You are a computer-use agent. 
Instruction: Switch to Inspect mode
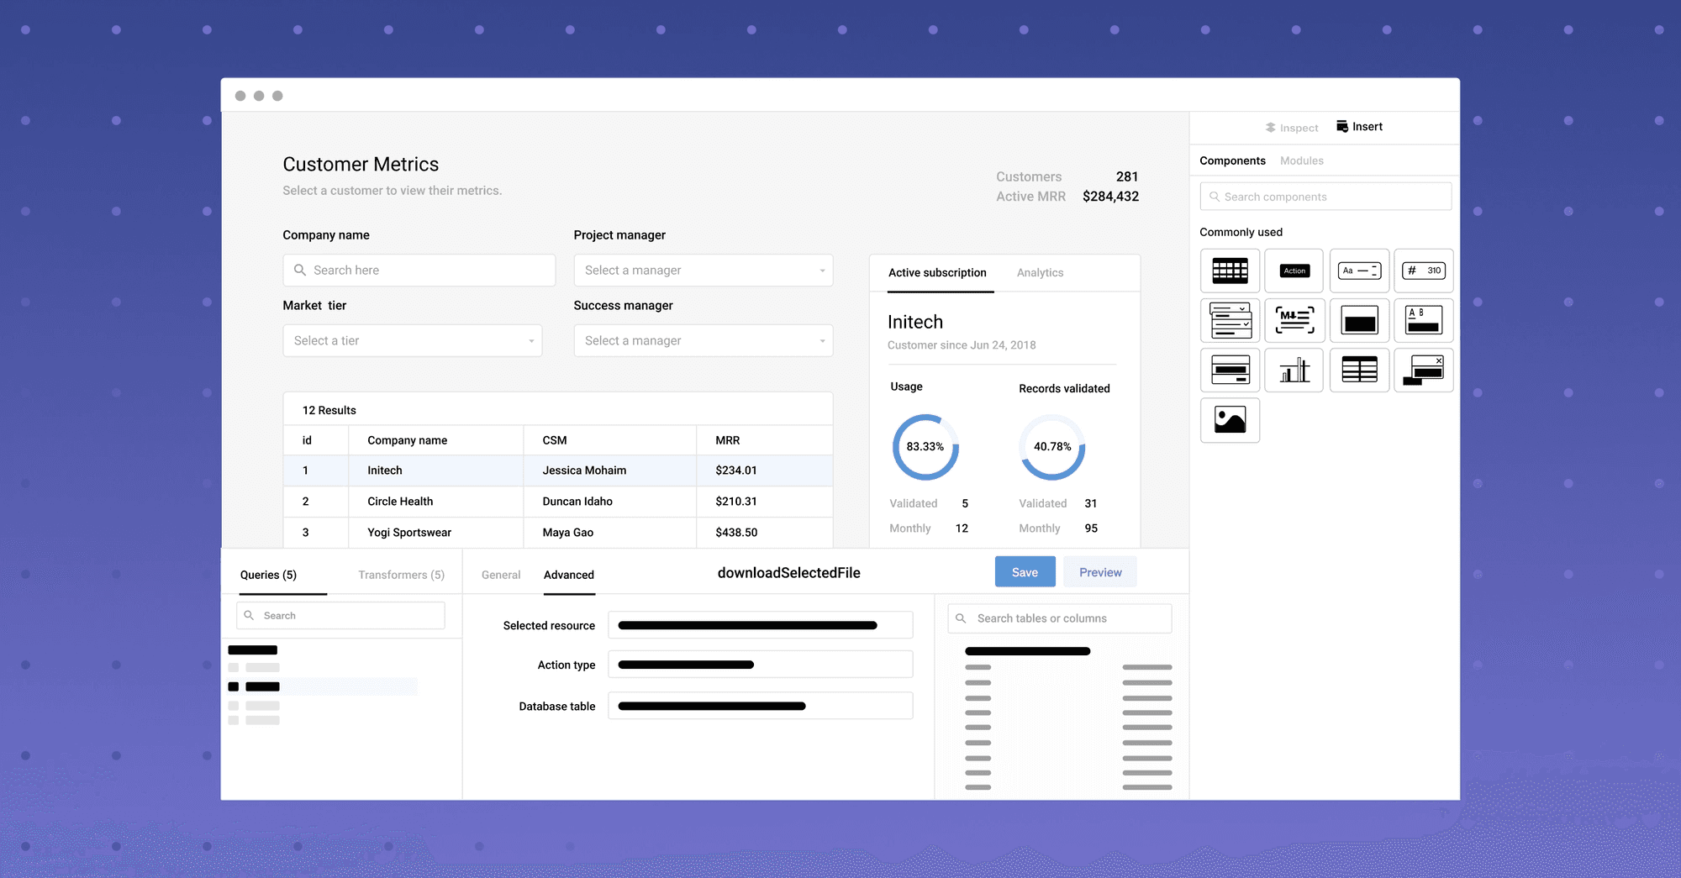click(1291, 127)
